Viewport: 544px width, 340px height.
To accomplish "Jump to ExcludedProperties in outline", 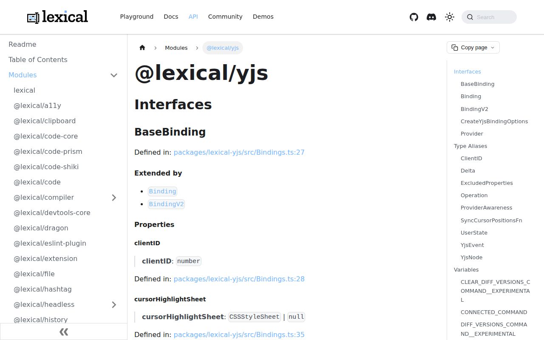I will click(487, 183).
